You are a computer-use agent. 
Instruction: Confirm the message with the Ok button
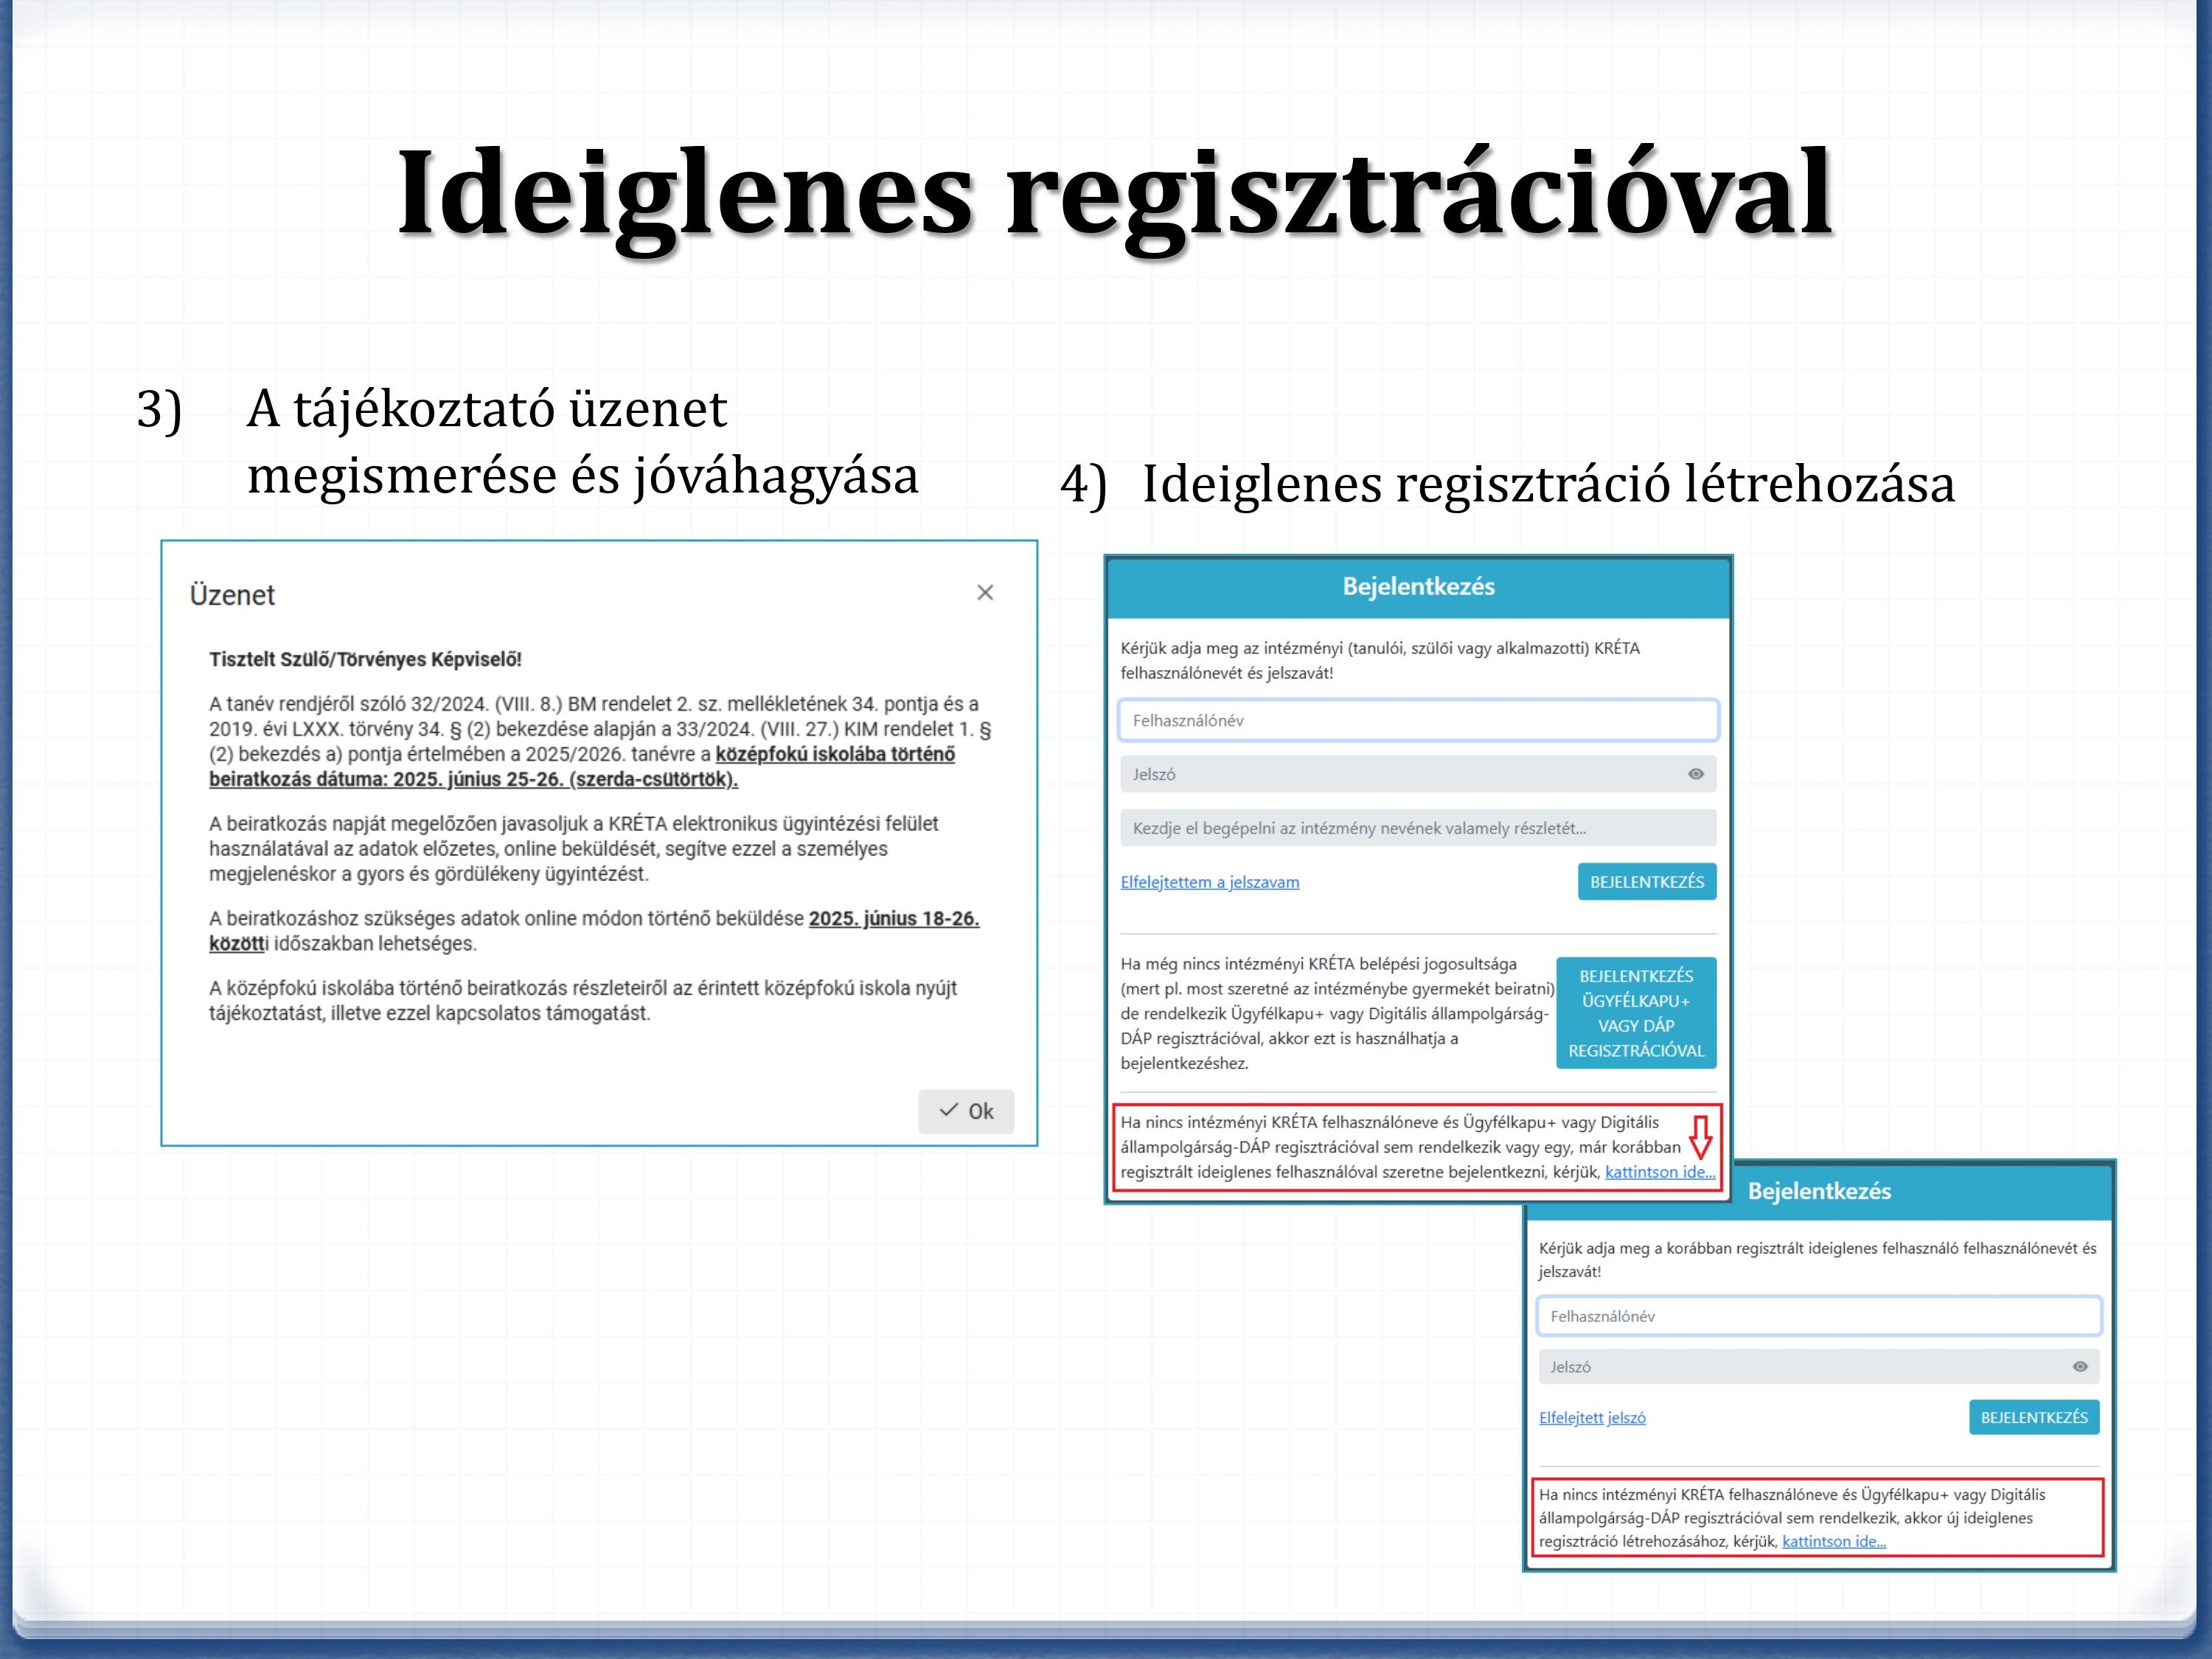[966, 1111]
